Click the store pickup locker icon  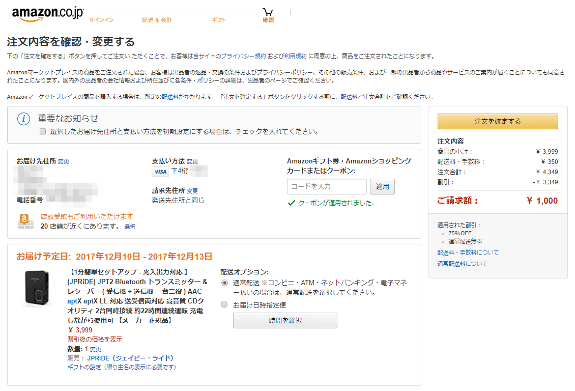pos(25,221)
